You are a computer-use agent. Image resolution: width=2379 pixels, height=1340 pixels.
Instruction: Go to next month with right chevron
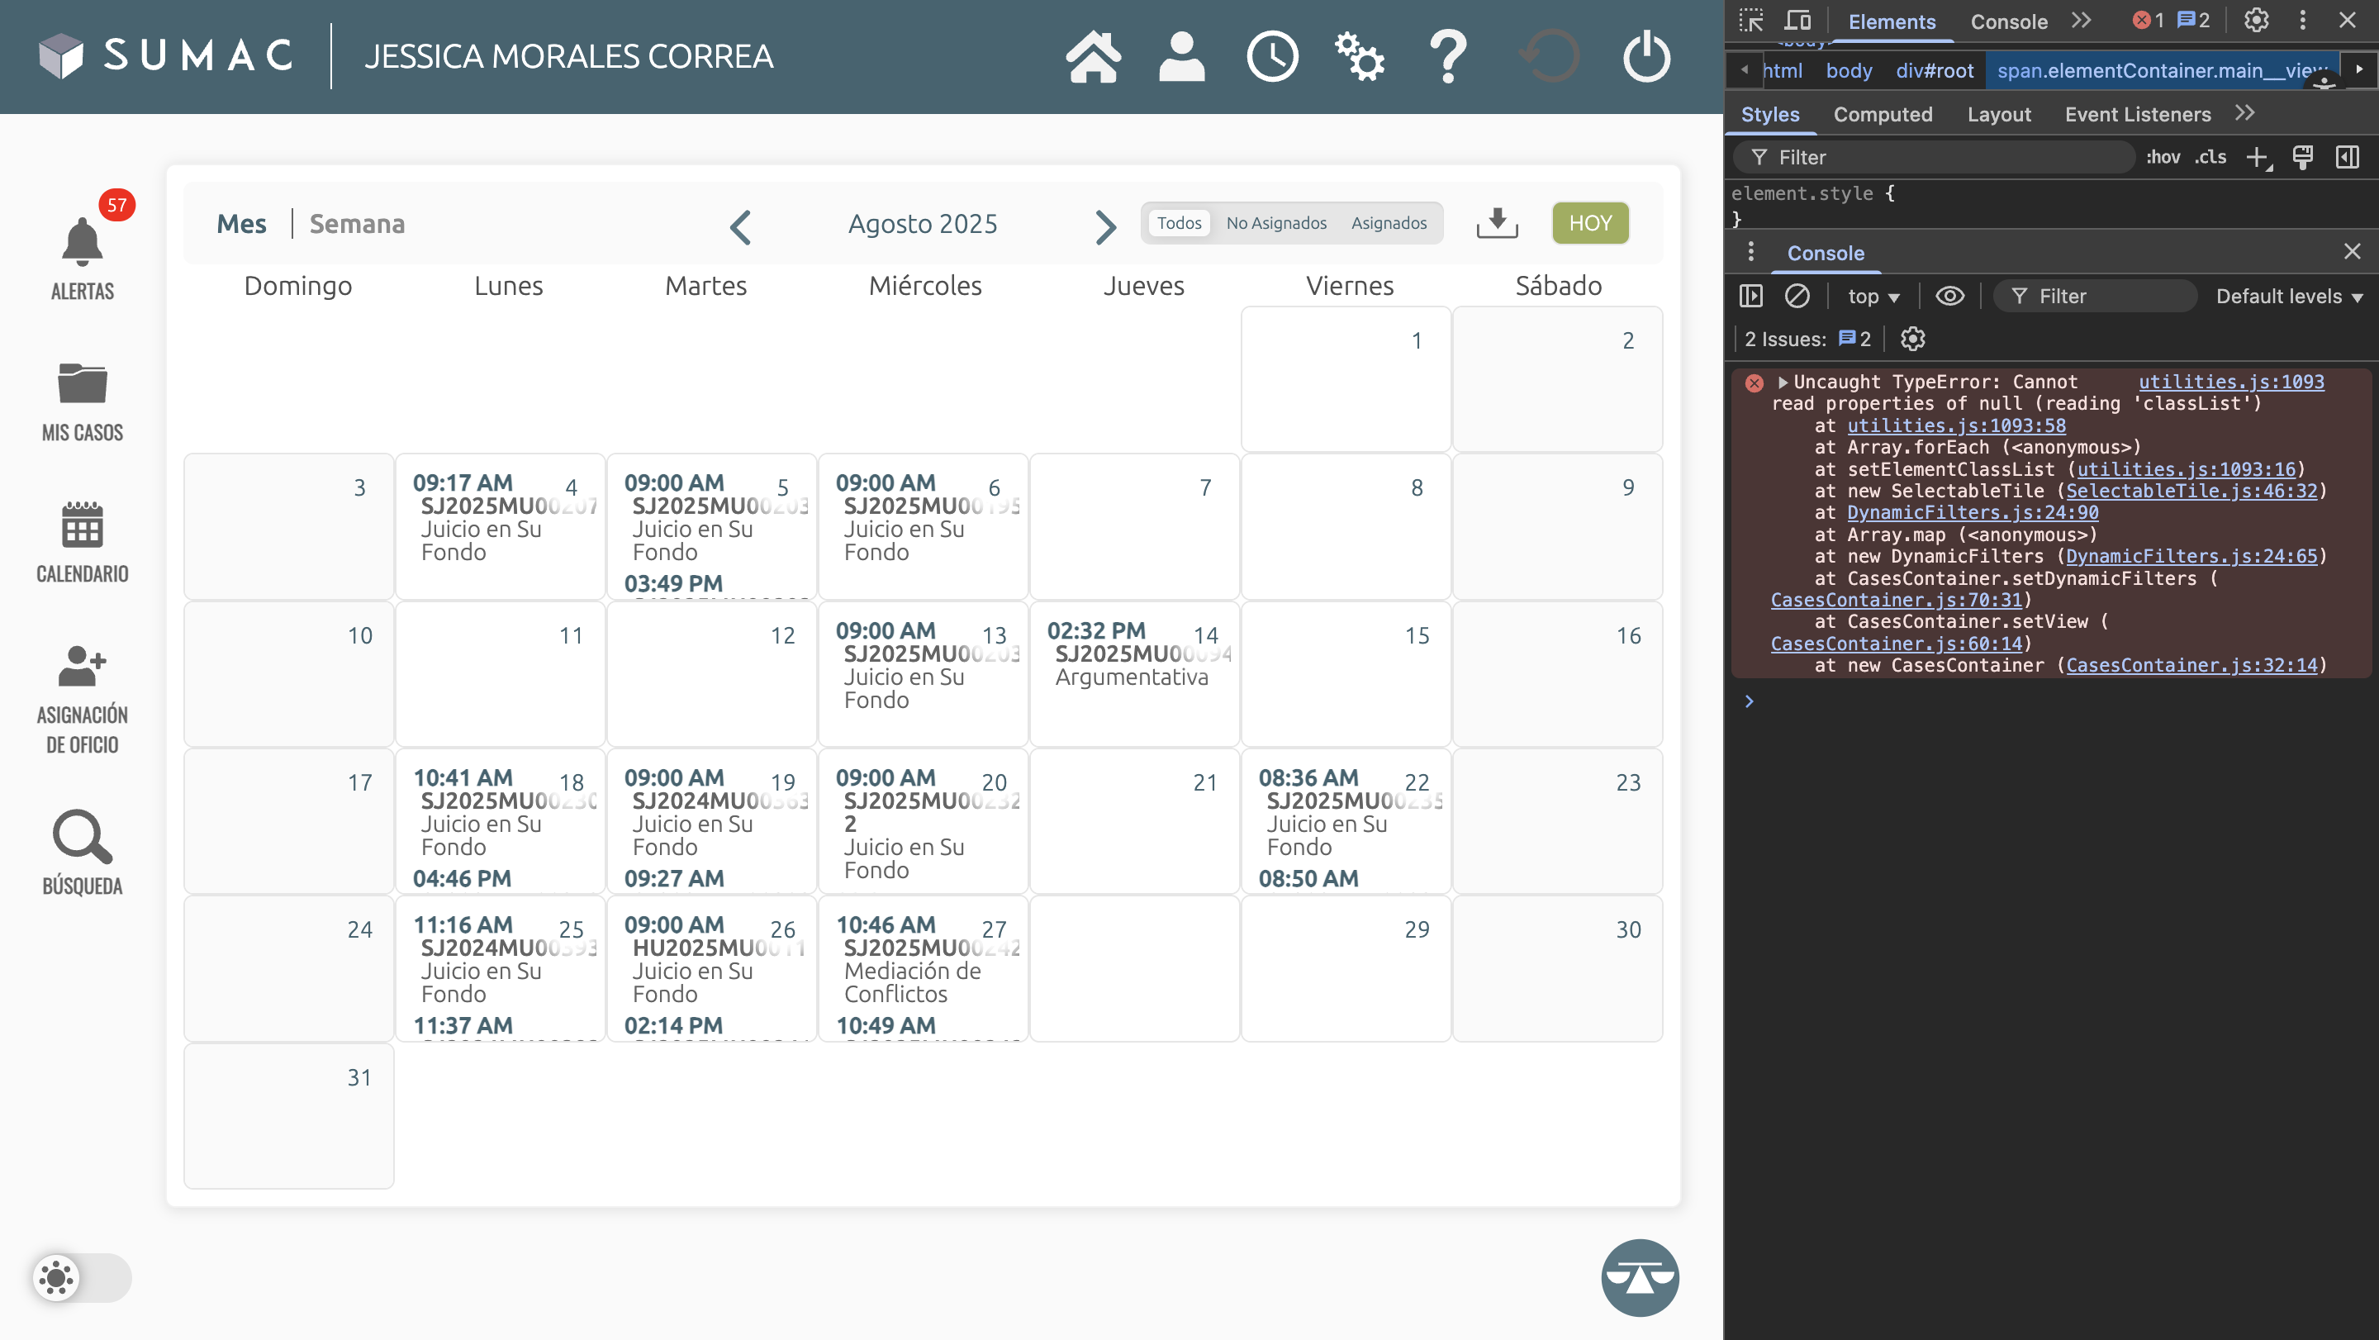click(x=1105, y=226)
